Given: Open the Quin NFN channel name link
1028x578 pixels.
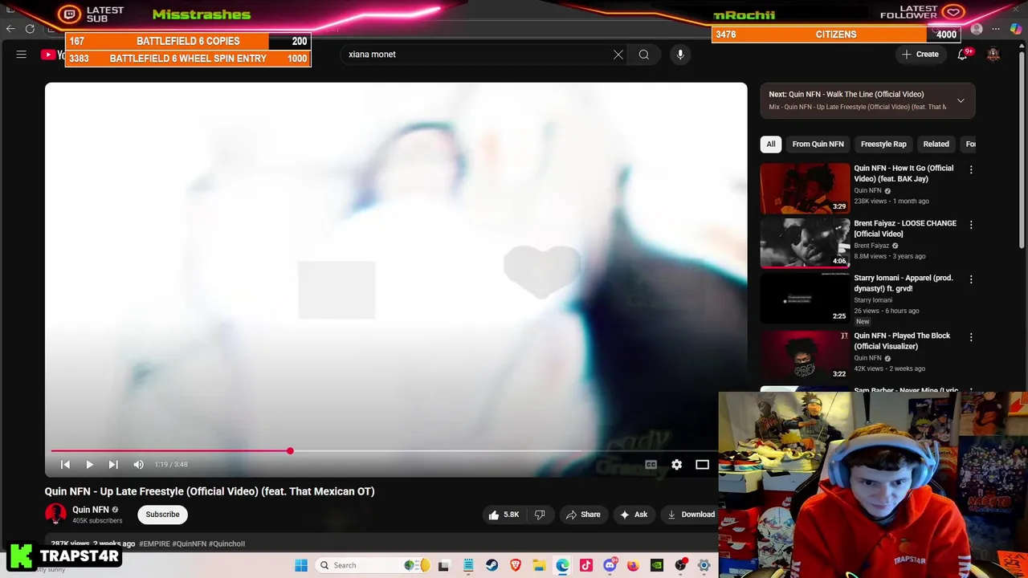Looking at the screenshot, I should tap(90, 510).
